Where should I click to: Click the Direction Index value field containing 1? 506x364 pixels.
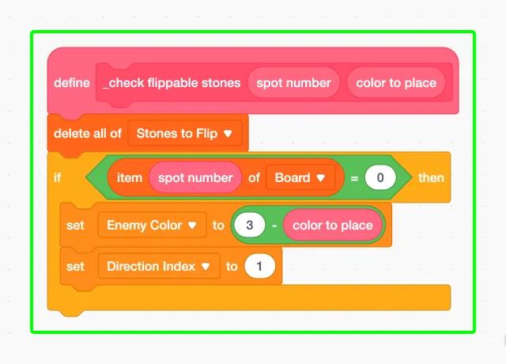tap(260, 266)
